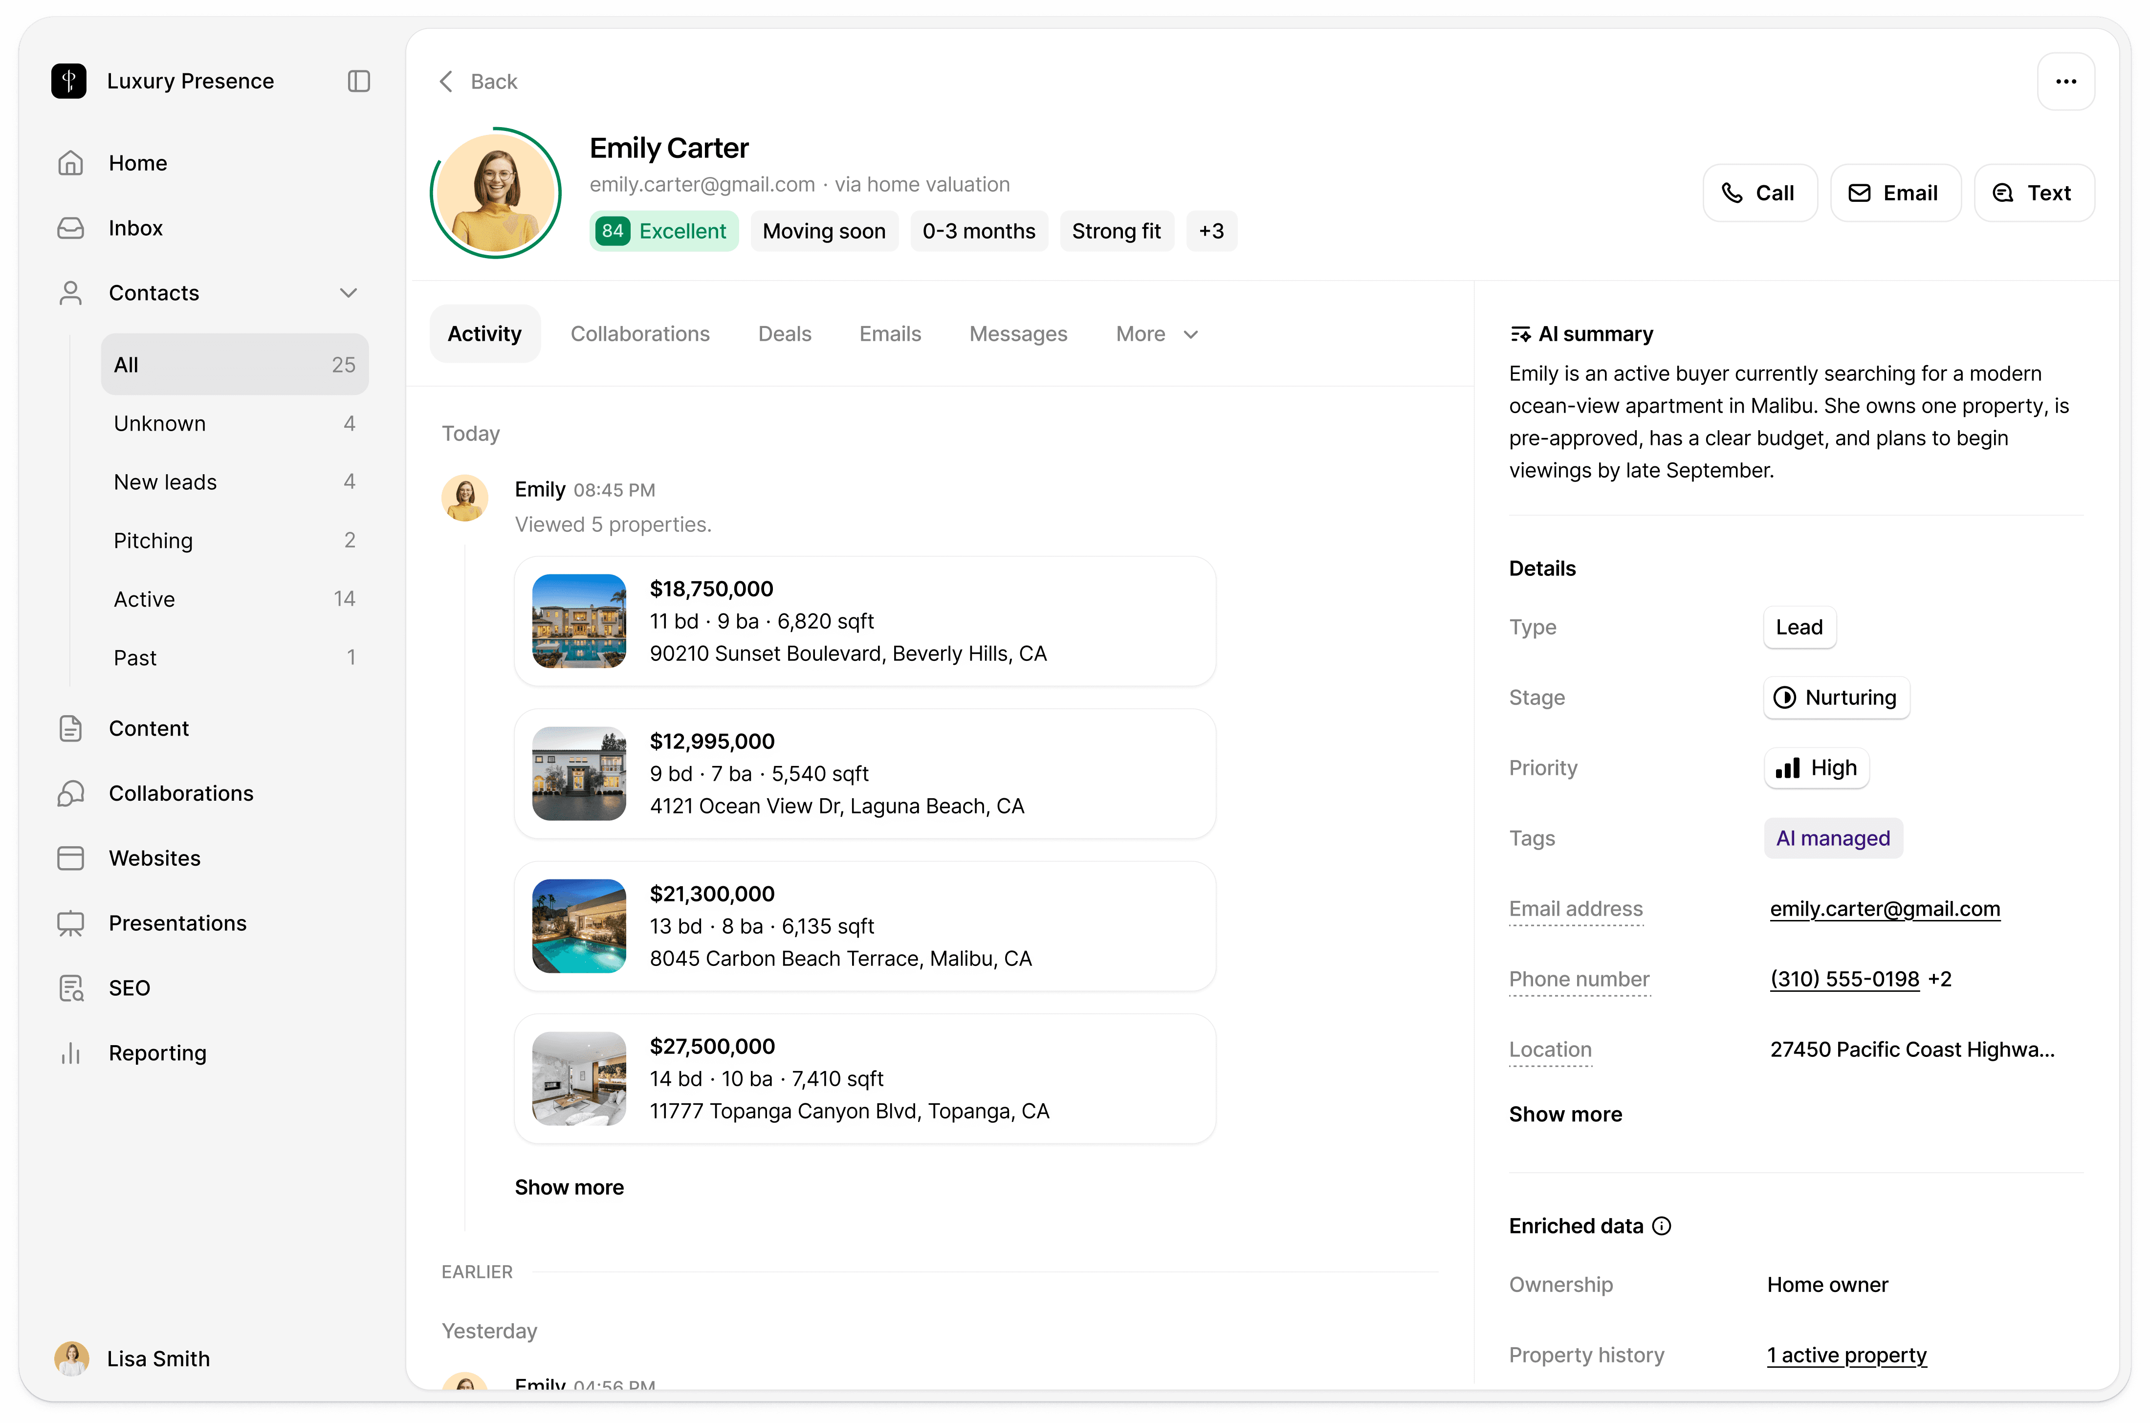Go back using the back arrow
Viewport: 2150px width, 1423px height.
coord(446,82)
